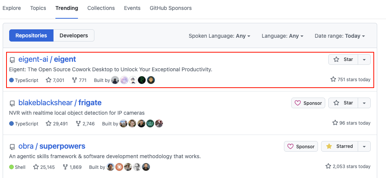Viewport: 386px width, 178px height.
Task: Click first contributor avatar for eigent
Action: point(115,80)
